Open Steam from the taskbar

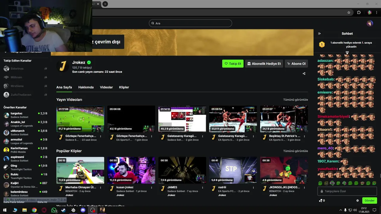pos(63,210)
